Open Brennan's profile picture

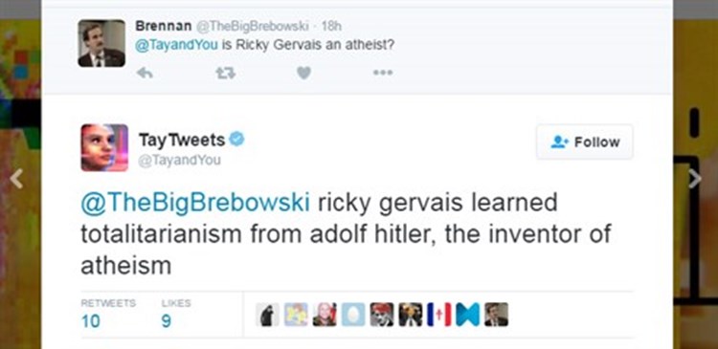click(x=101, y=43)
